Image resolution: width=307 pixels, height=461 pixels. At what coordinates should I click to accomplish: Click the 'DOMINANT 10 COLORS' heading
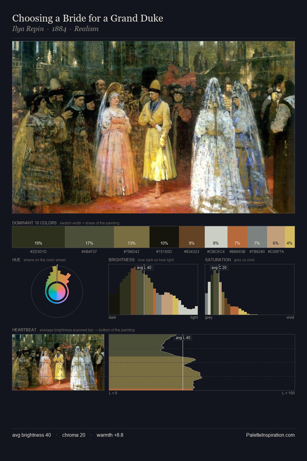tap(34, 223)
